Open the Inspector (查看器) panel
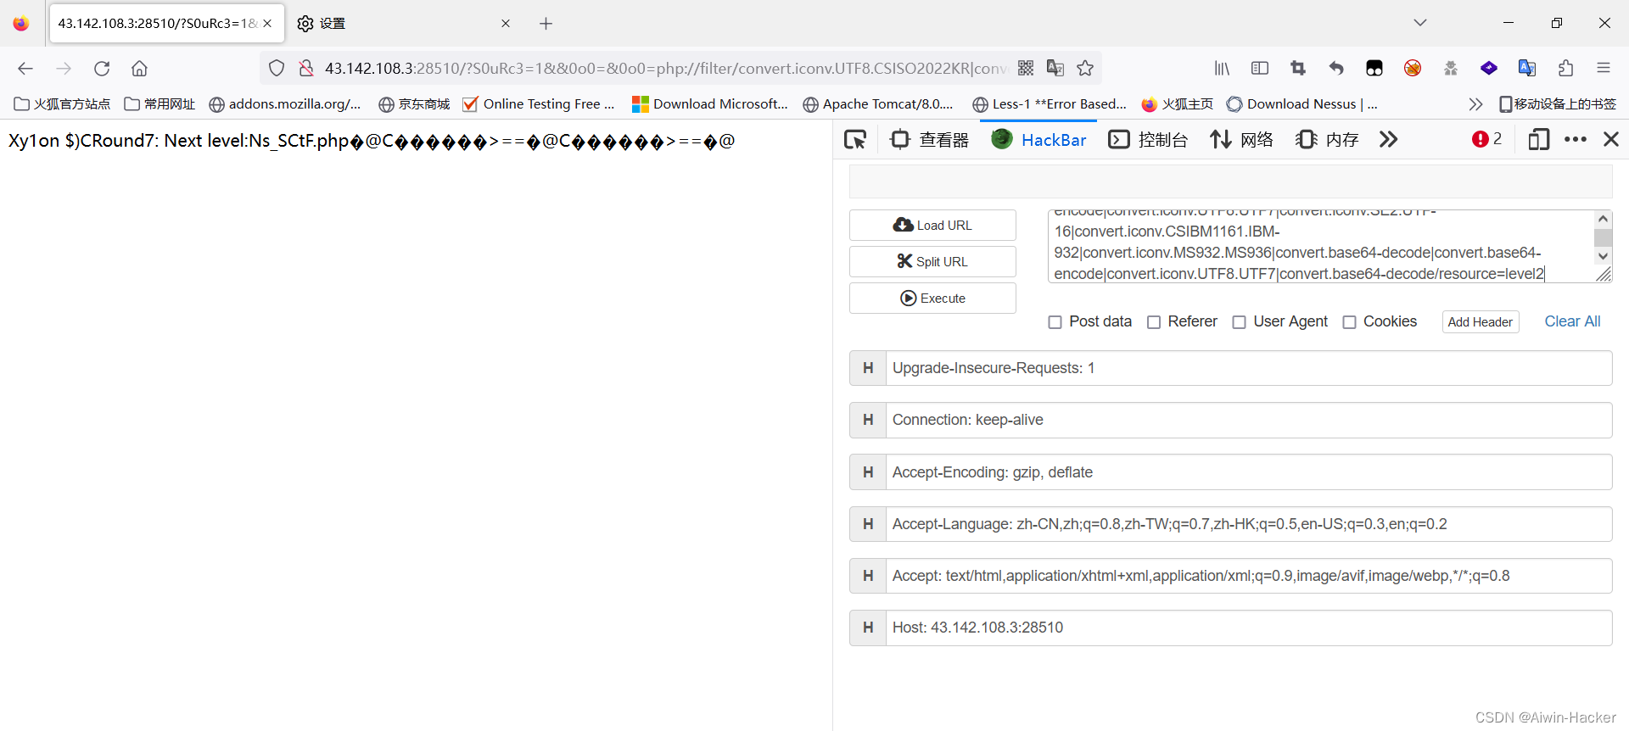 pyautogui.click(x=930, y=140)
